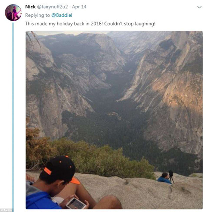Click the phone held by the boy
The height and width of the screenshot is (212, 209).
tap(76, 202)
